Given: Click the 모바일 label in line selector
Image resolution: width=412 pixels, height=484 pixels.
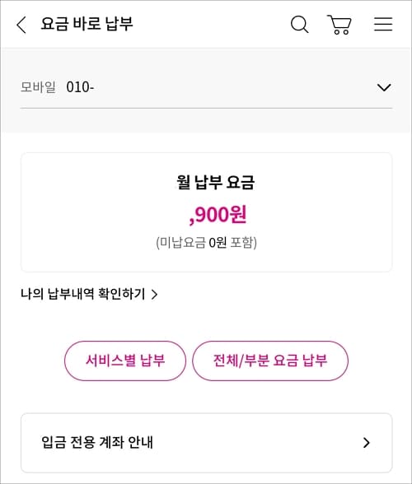Looking at the screenshot, I should (38, 86).
